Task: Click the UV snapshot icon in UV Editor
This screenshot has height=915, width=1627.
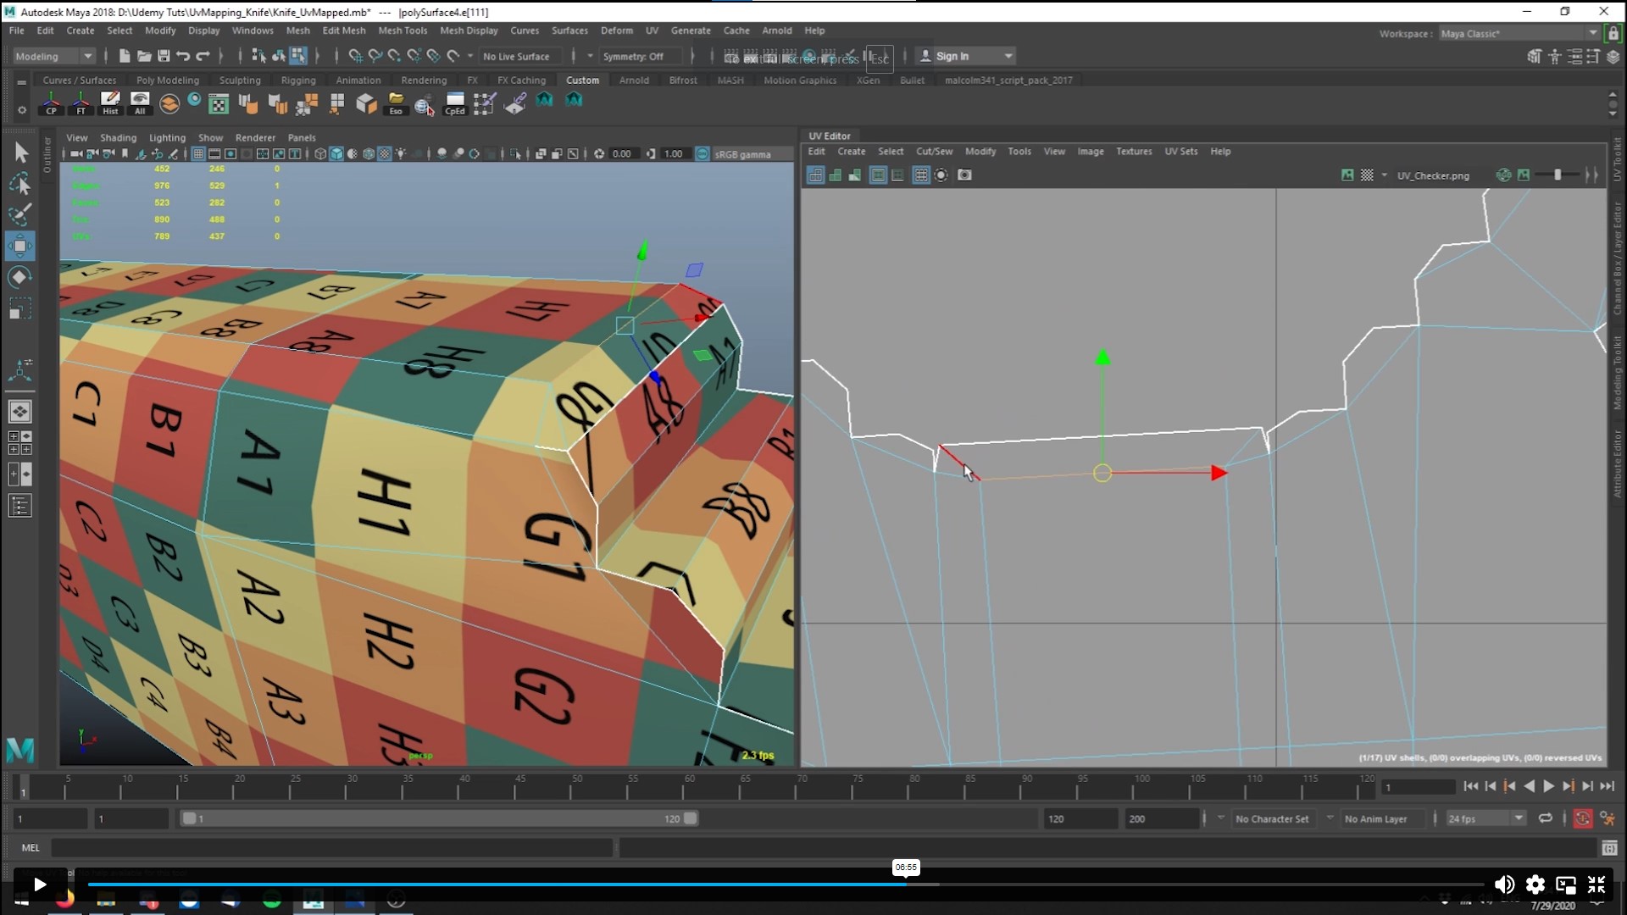Action: (965, 175)
